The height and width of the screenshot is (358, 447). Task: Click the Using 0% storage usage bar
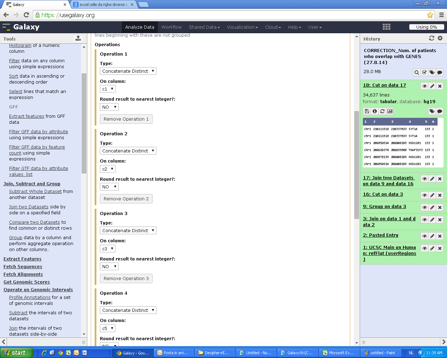[426, 27]
